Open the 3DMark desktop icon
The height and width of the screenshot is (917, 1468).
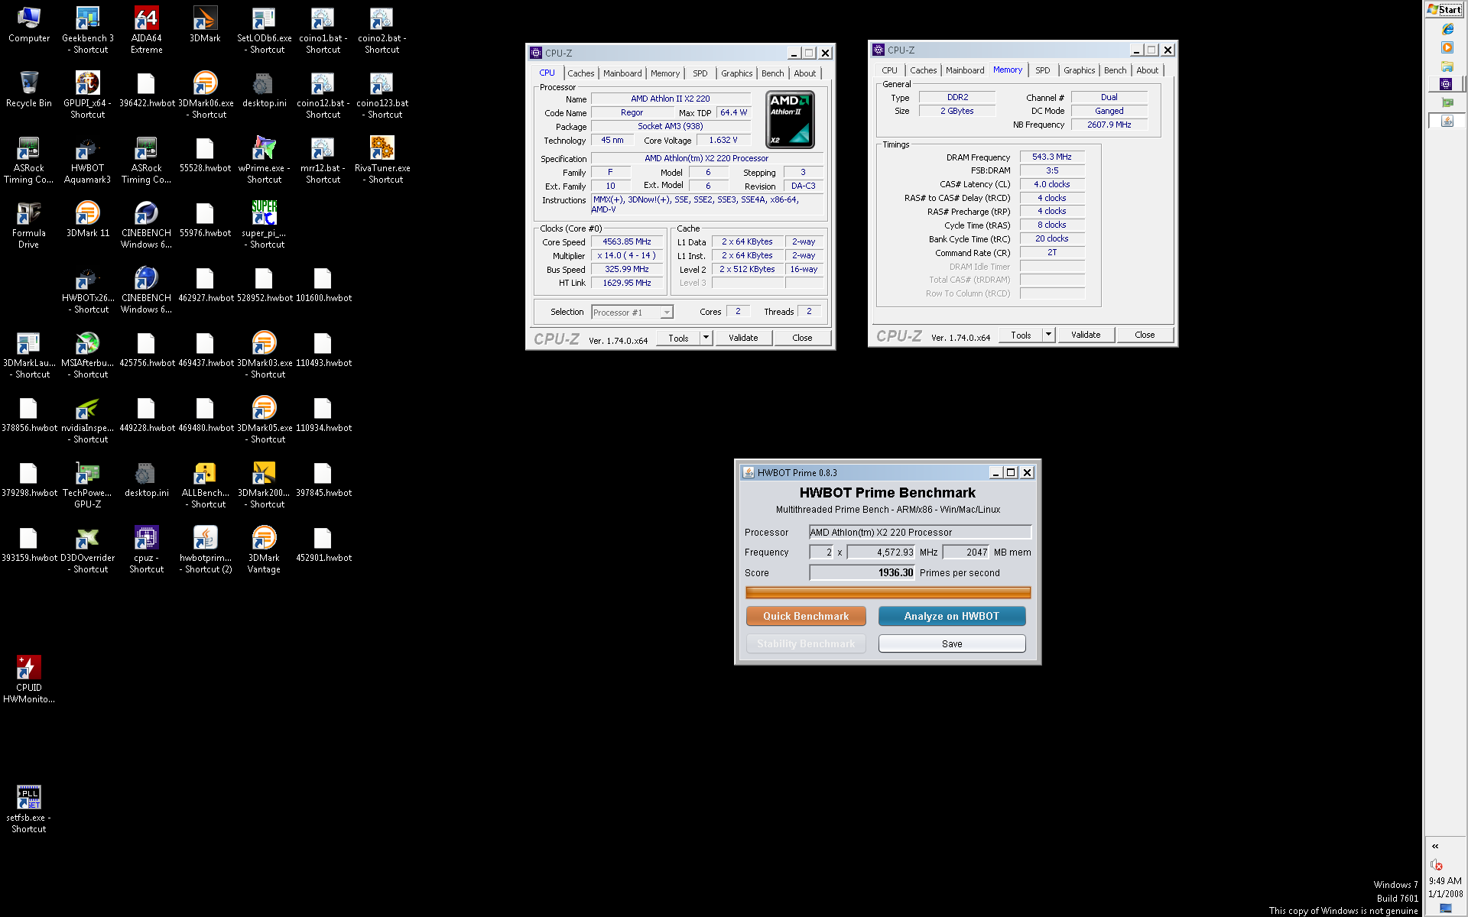pos(205,24)
